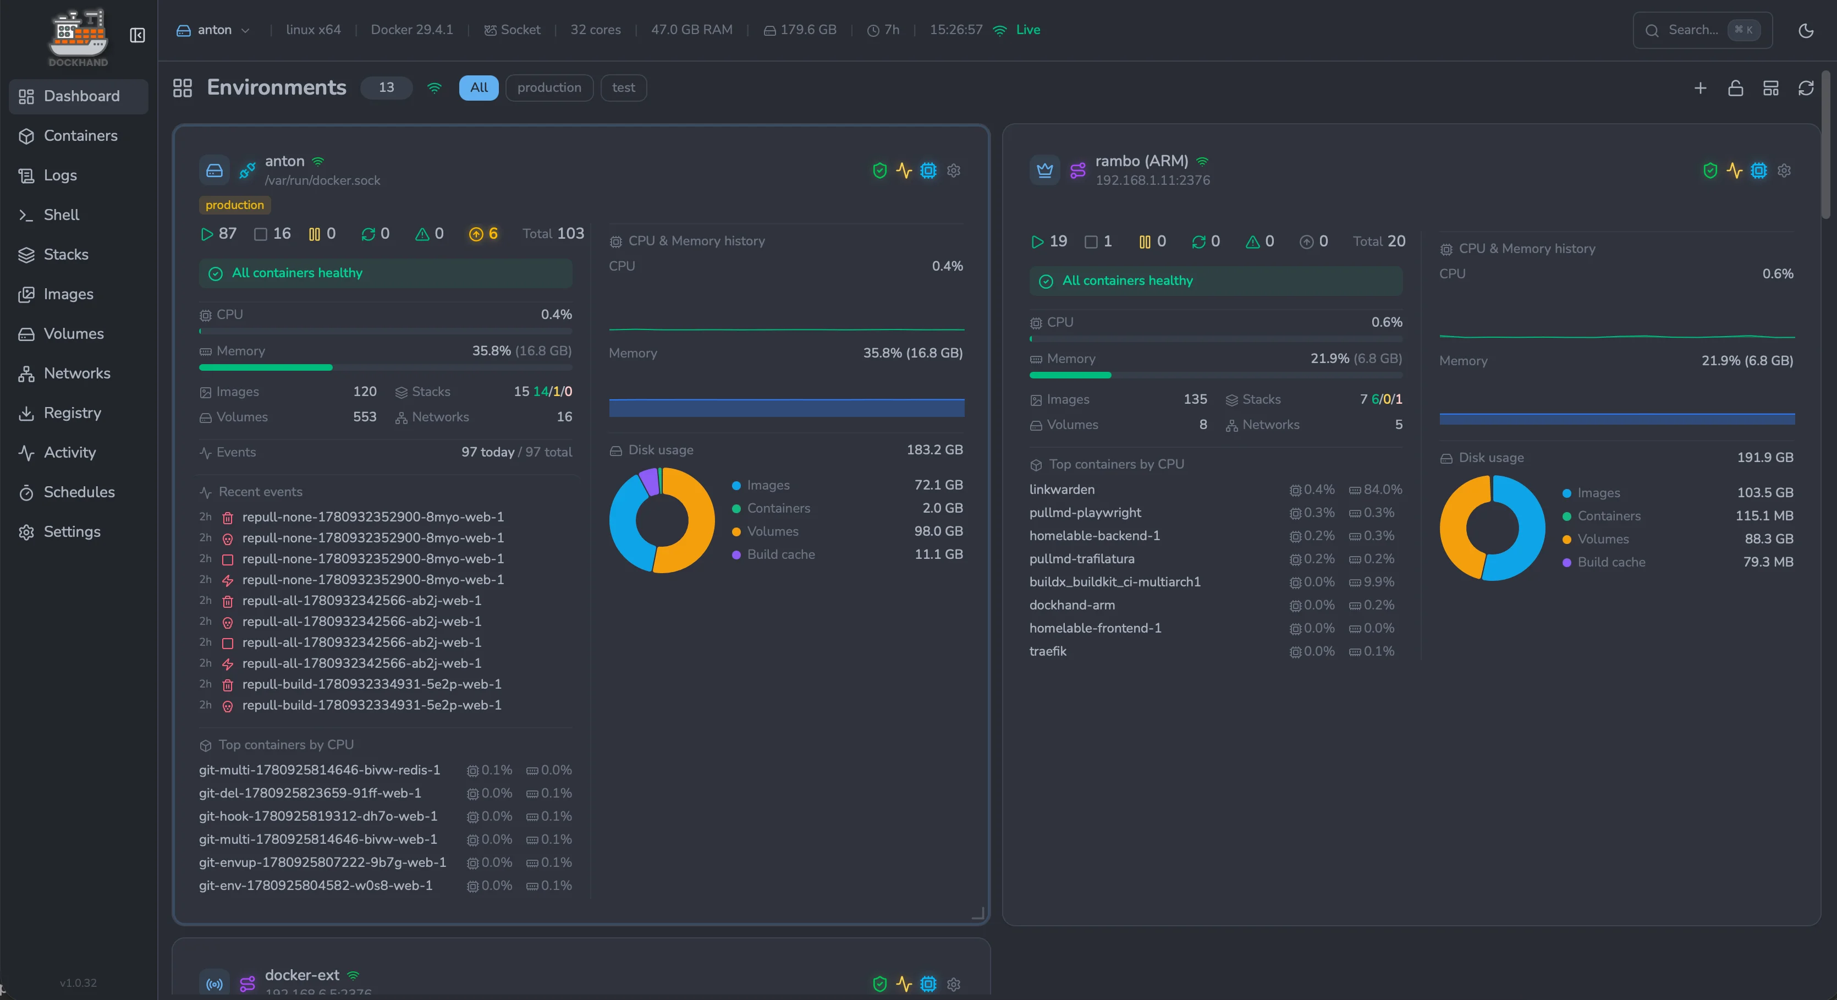The image size is (1837, 1000).
Task: Click rambo card blue CPU chip icon
Action: (1758, 171)
